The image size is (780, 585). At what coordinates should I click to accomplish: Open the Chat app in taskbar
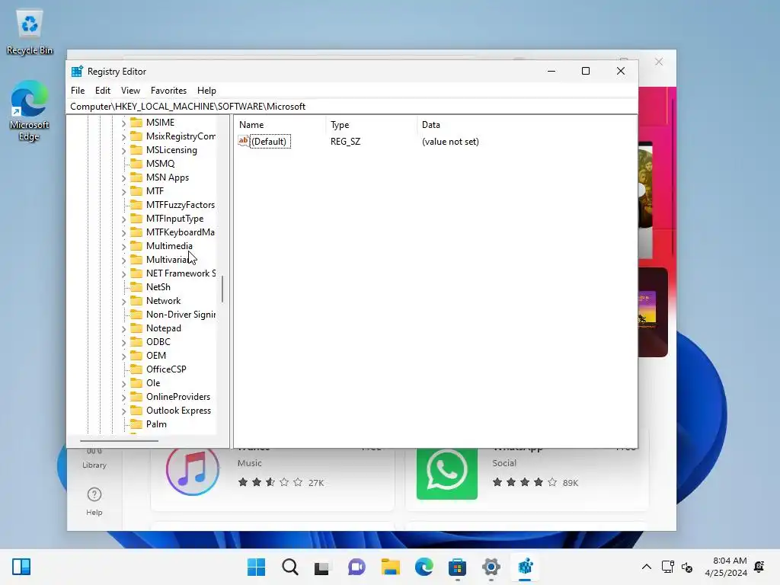(356, 567)
